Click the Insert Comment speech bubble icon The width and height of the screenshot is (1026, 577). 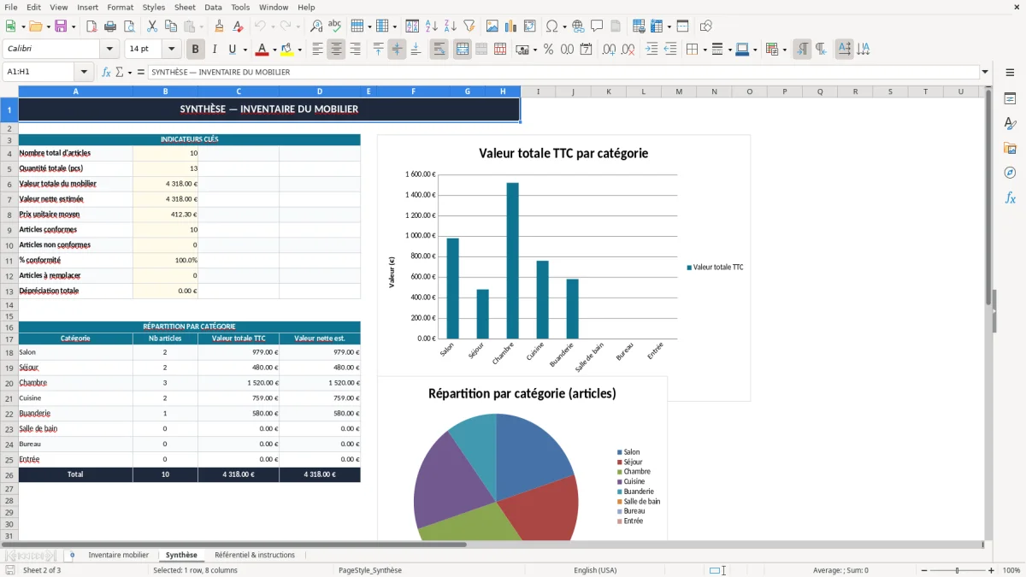pos(597,26)
